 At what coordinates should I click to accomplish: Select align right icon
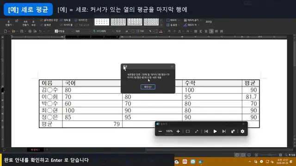[211, 31]
